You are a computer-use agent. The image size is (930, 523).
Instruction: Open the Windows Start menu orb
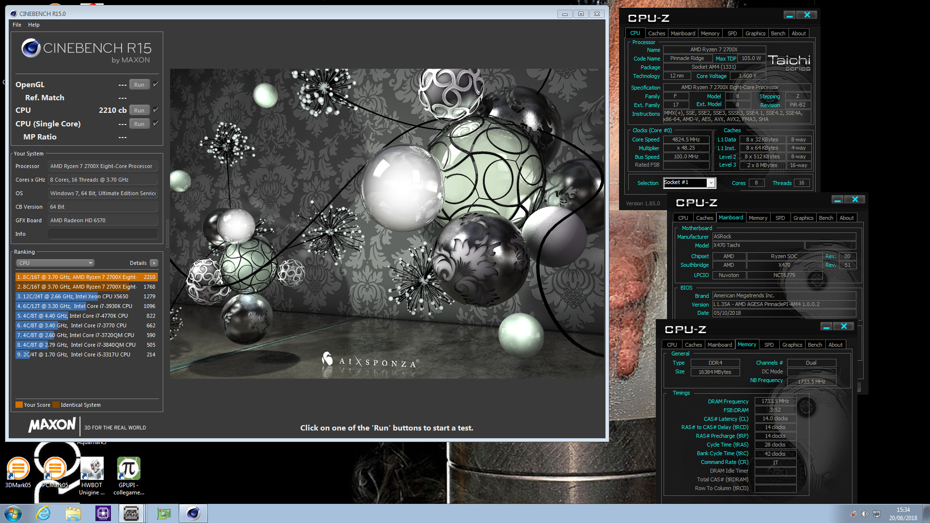(x=13, y=513)
